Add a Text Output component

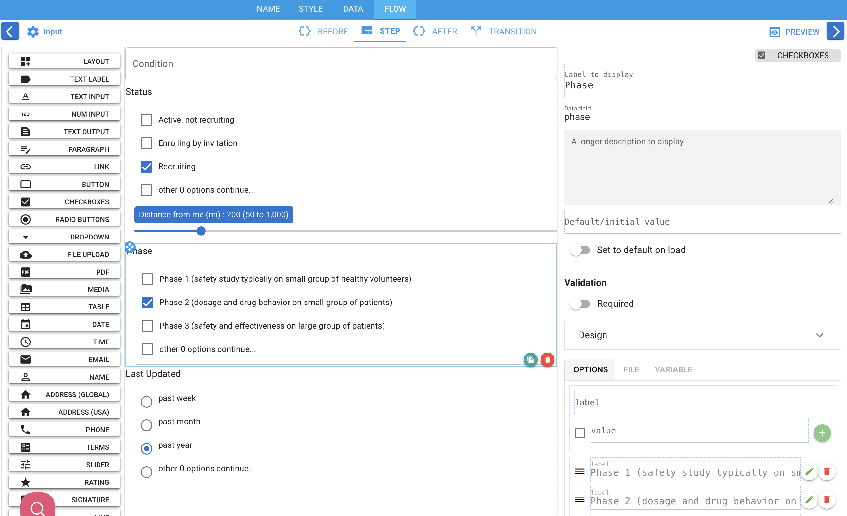(x=64, y=131)
